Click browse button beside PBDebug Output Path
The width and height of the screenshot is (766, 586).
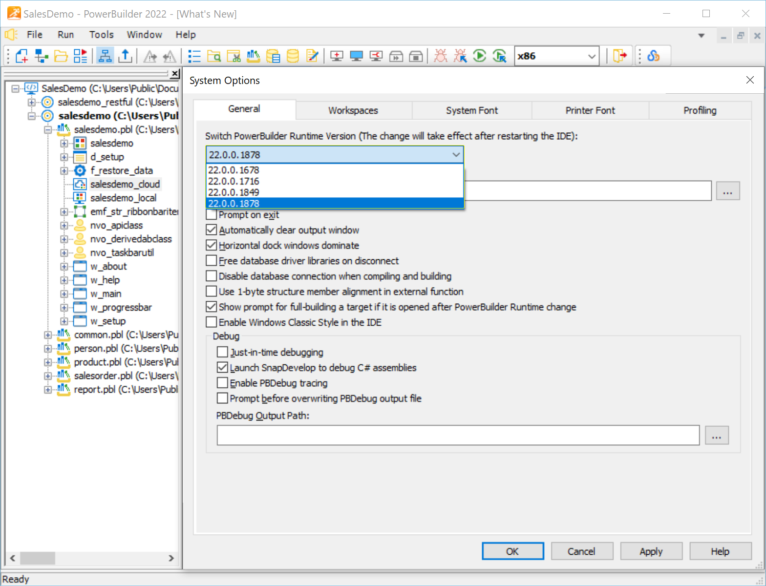pyautogui.click(x=717, y=436)
